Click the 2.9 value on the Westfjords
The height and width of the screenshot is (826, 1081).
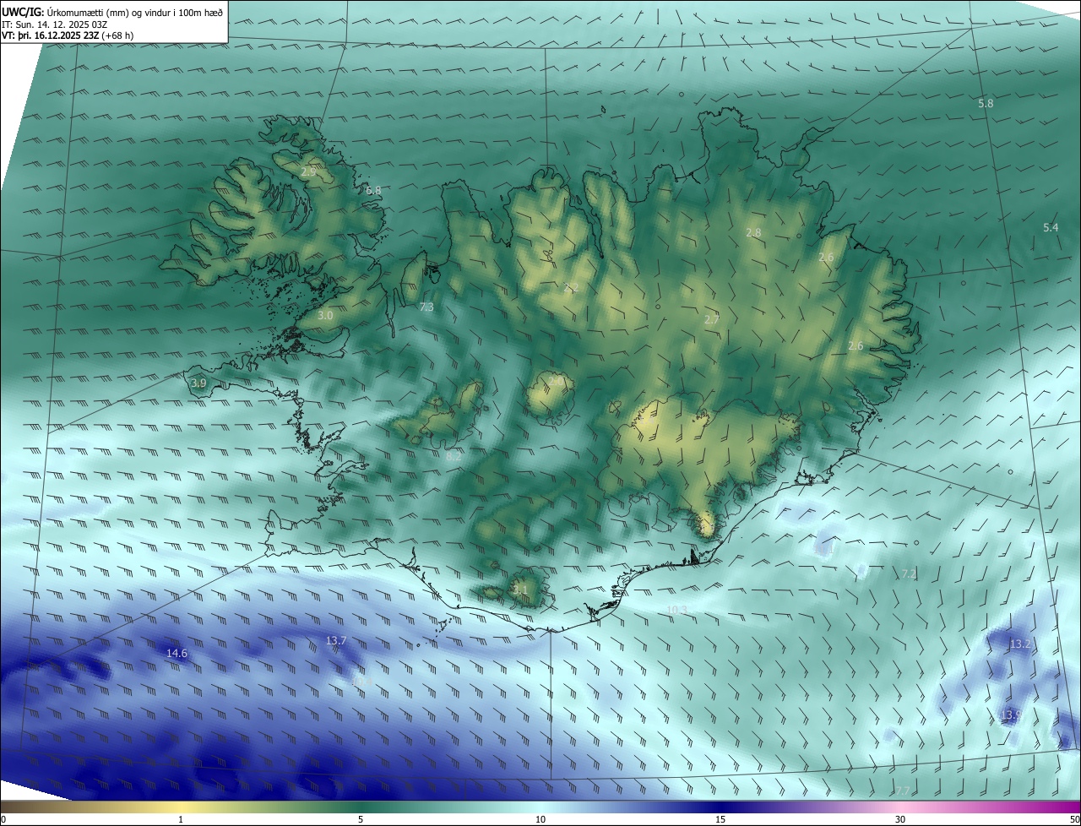(x=308, y=171)
